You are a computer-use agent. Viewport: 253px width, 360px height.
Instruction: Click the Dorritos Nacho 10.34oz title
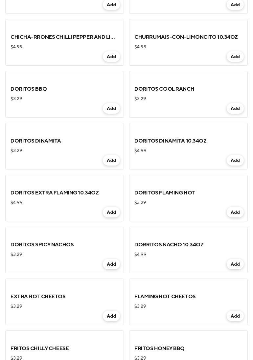coord(169,245)
